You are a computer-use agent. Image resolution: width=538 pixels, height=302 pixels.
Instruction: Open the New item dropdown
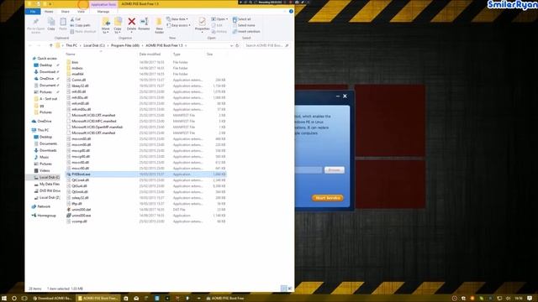coord(177,19)
